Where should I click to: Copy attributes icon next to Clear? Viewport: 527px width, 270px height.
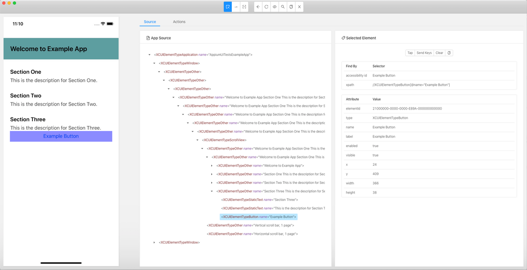point(449,53)
